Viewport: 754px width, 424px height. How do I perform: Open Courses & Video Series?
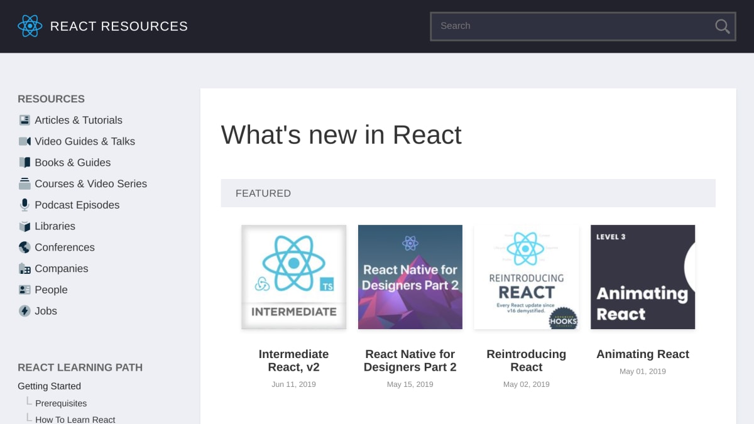pyautogui.click(x=91, y=183)
